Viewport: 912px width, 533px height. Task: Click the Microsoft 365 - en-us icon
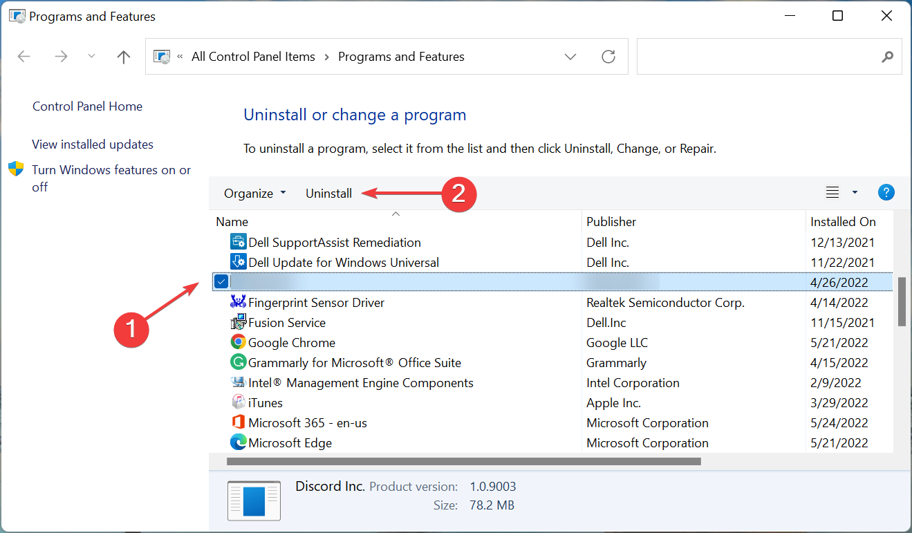[x=239, y=422]
